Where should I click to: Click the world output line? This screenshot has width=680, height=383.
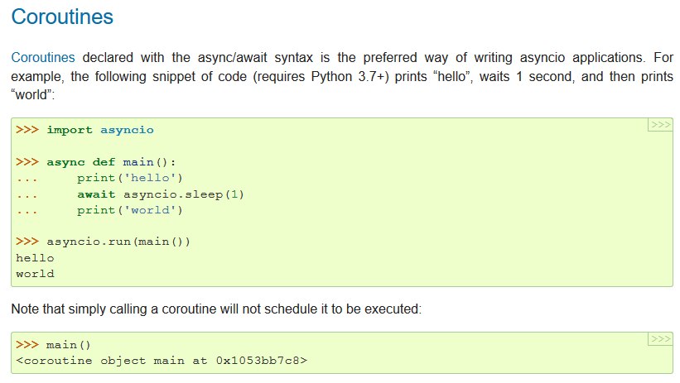click(35, 274)
